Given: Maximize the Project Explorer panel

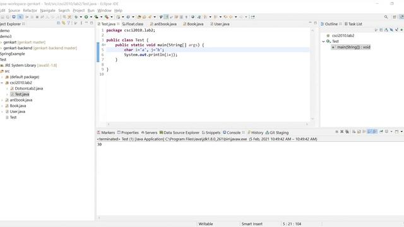Looking at the screenshot, I should 92,23.
